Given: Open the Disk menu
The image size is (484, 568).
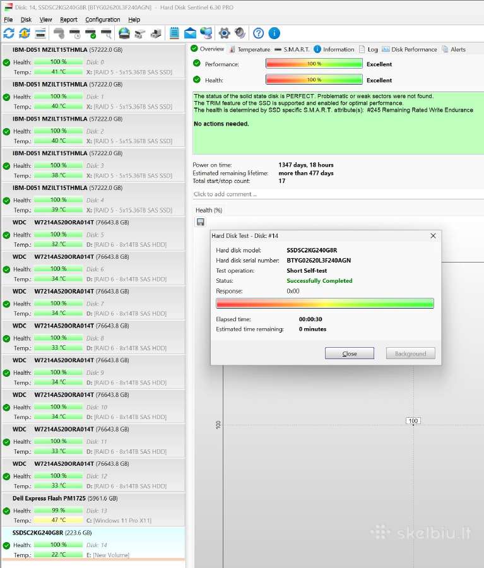Looking at the screenshot, I should click(26, 20).
